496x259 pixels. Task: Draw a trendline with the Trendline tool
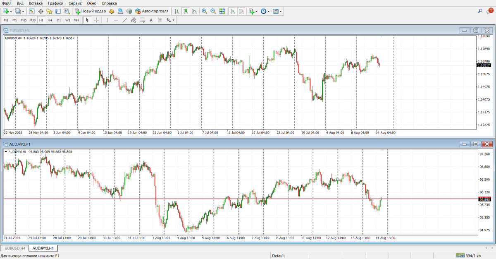125,20
